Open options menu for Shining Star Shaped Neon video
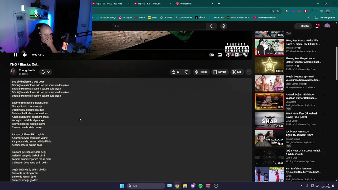This screenshot has height=190, width=338. click(x=324, y=59)
